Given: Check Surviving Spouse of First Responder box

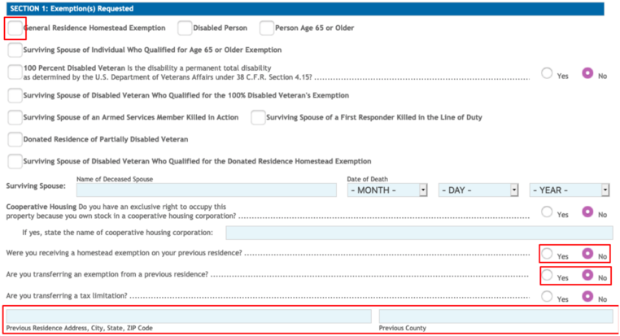Looking at the screenshot, I should pyautogui.click(x=258, y=117).
